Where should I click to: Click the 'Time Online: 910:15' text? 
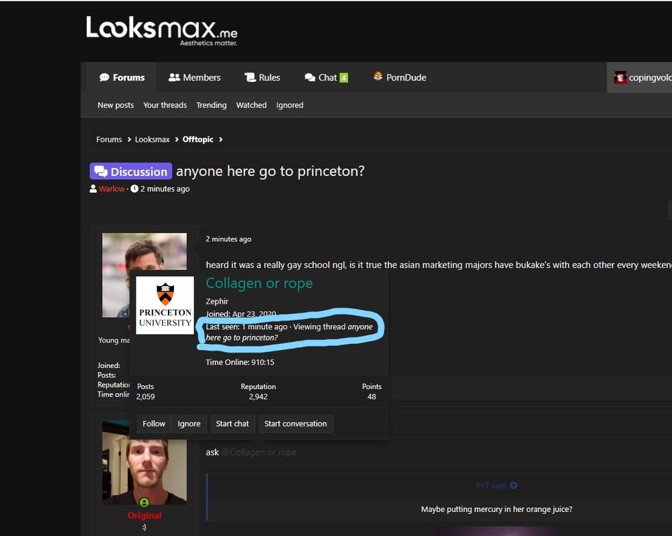[x=240, y=362]
